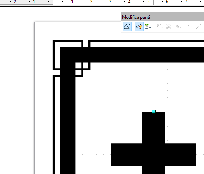
Task: Click the greyed-out Split Curve icon
Action: pyautogui.click(x=168, y=27)
